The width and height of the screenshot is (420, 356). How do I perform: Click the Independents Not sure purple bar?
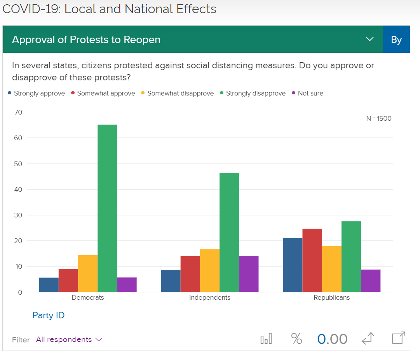(x=249, y=274)
